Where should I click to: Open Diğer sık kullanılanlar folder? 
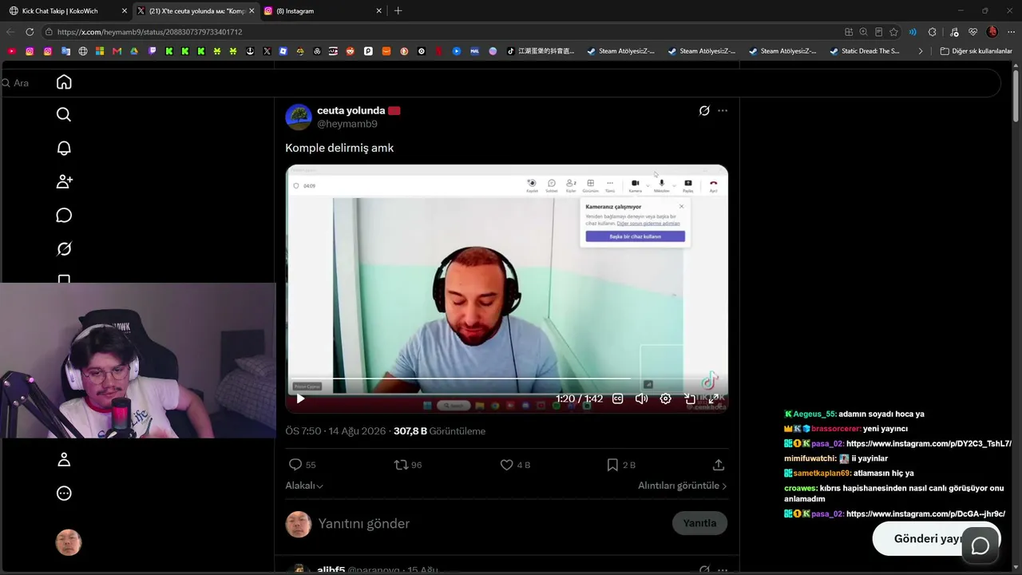(976, 51)
